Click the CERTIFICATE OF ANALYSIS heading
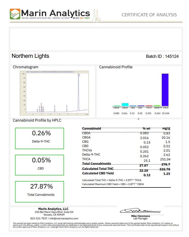Viewport: 189px width, 237px height. click(x=149, y=15)
